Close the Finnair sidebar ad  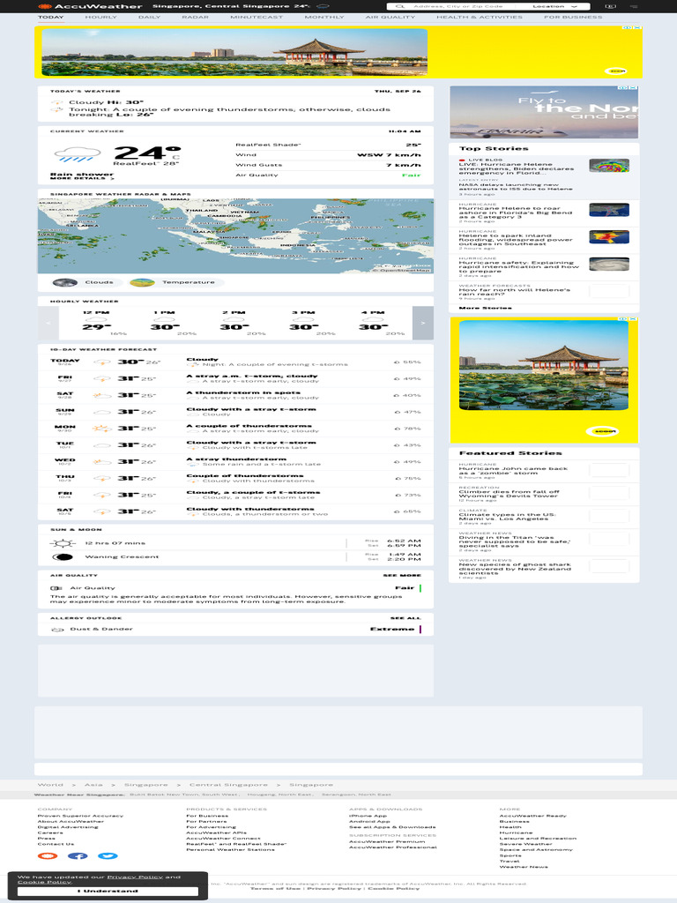633,87
